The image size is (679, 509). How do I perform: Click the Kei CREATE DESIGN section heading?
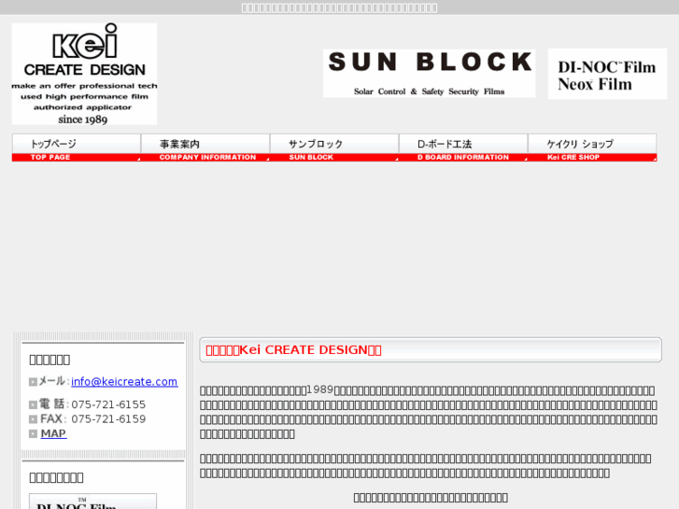point(431,349)
